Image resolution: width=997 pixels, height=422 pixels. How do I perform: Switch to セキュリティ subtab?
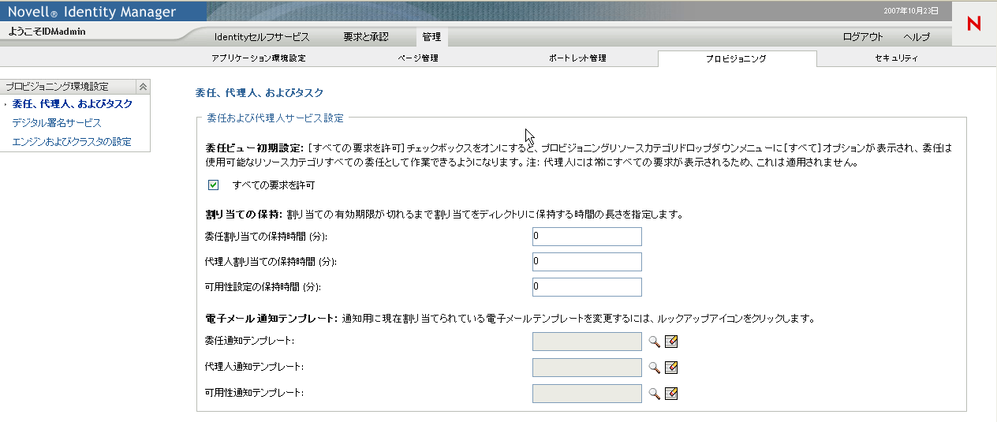[x=896, y=58]
